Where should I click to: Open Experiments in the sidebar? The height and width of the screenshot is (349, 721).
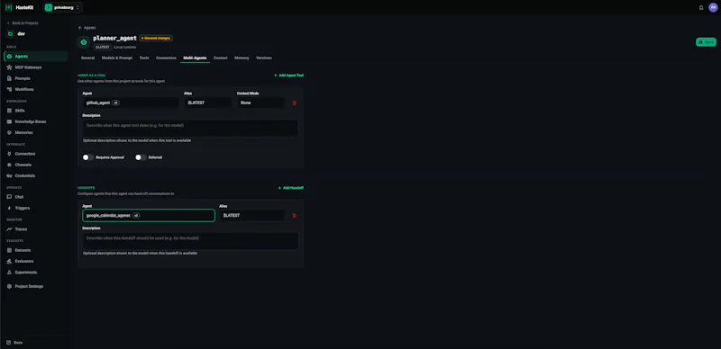pos(36,273)
